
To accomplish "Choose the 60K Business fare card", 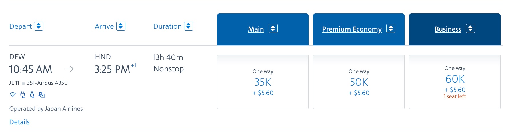I will pyautogui.click(x=455, y=82).
